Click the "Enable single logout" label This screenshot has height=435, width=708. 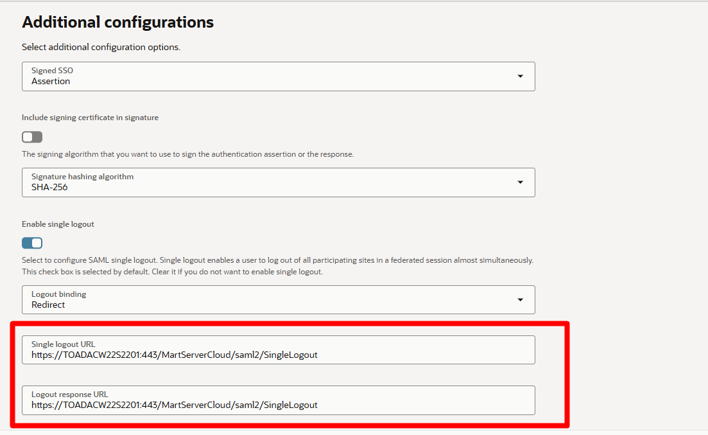tap(58, 224)
